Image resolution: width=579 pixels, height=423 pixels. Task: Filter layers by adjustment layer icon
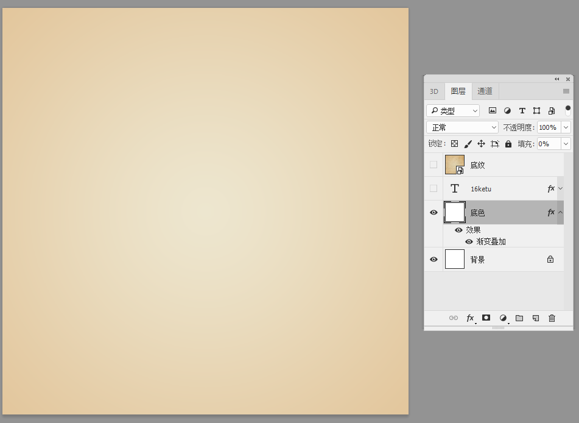pos(507,110)
